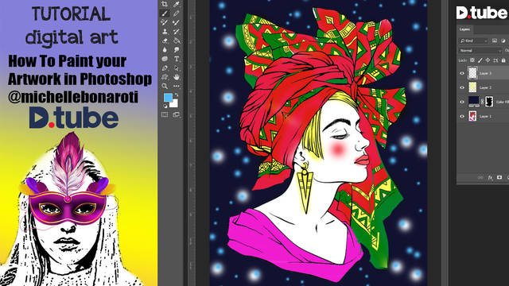Select the Pencil tool
Viewport: 509px width, 286px height.
tap(177, 14)
